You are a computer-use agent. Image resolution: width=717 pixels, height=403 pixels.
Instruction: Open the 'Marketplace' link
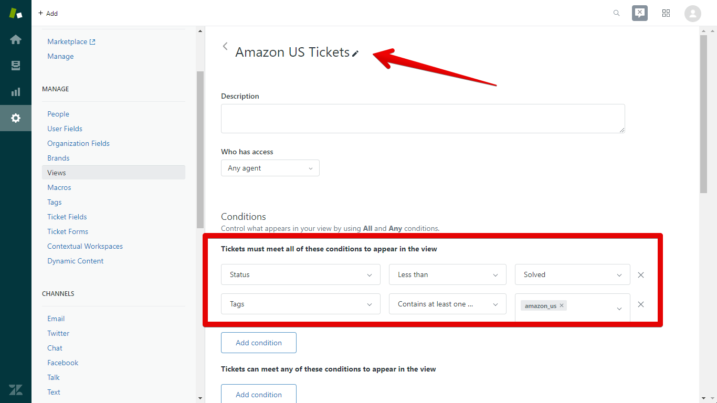pyautogui.click(x=68, y=41)
